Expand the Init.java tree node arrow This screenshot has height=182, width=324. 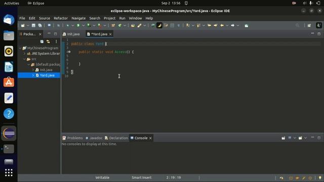point(33,70)
